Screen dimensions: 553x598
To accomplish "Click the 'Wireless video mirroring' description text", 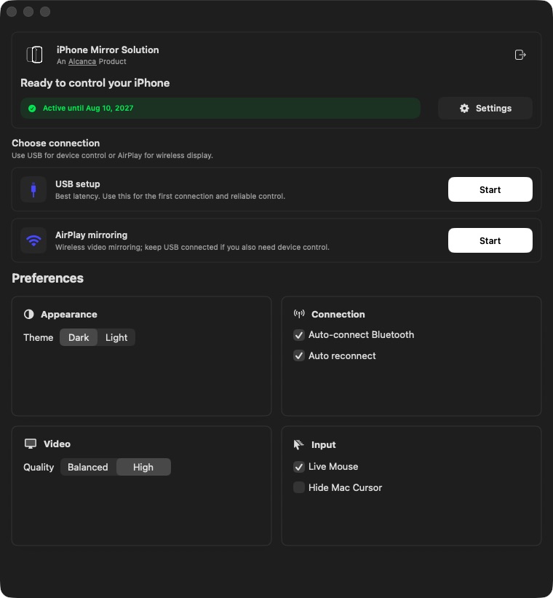I will tap(192, 248).
